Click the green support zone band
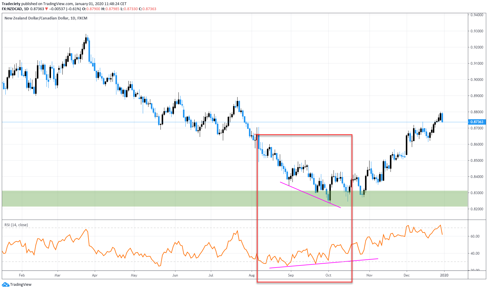 click(120, 199)
